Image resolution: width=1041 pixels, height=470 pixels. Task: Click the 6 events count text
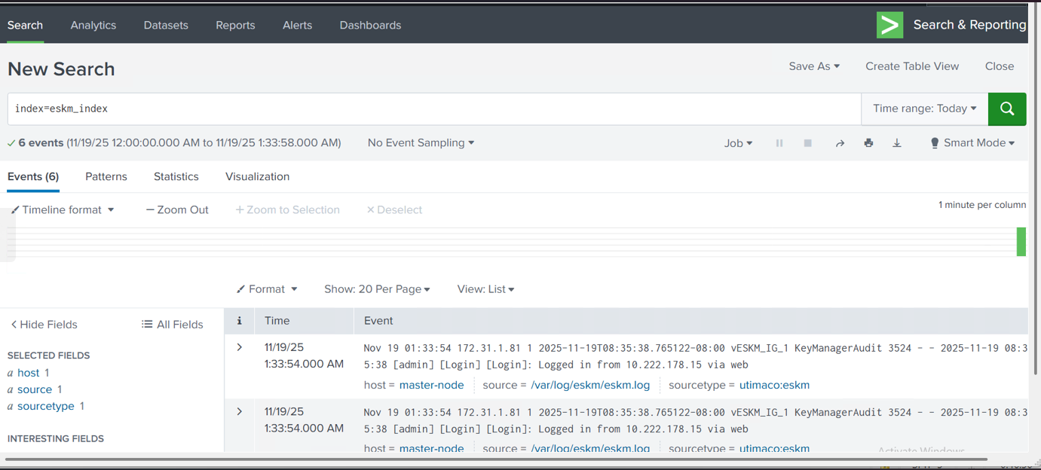(x=41, y=143)
